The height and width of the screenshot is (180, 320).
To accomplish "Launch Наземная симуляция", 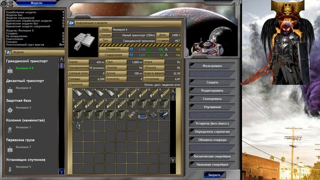I will point(212,164).
